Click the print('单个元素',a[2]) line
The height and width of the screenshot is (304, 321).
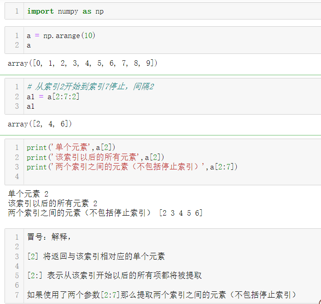click(71, 147)
